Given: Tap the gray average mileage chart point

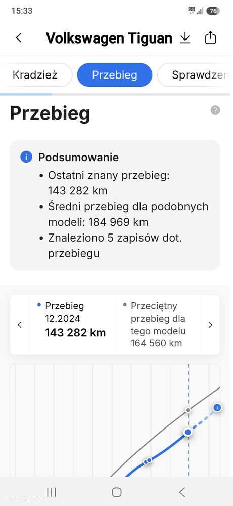Looking at the screenshot, I should coord(188,410).
